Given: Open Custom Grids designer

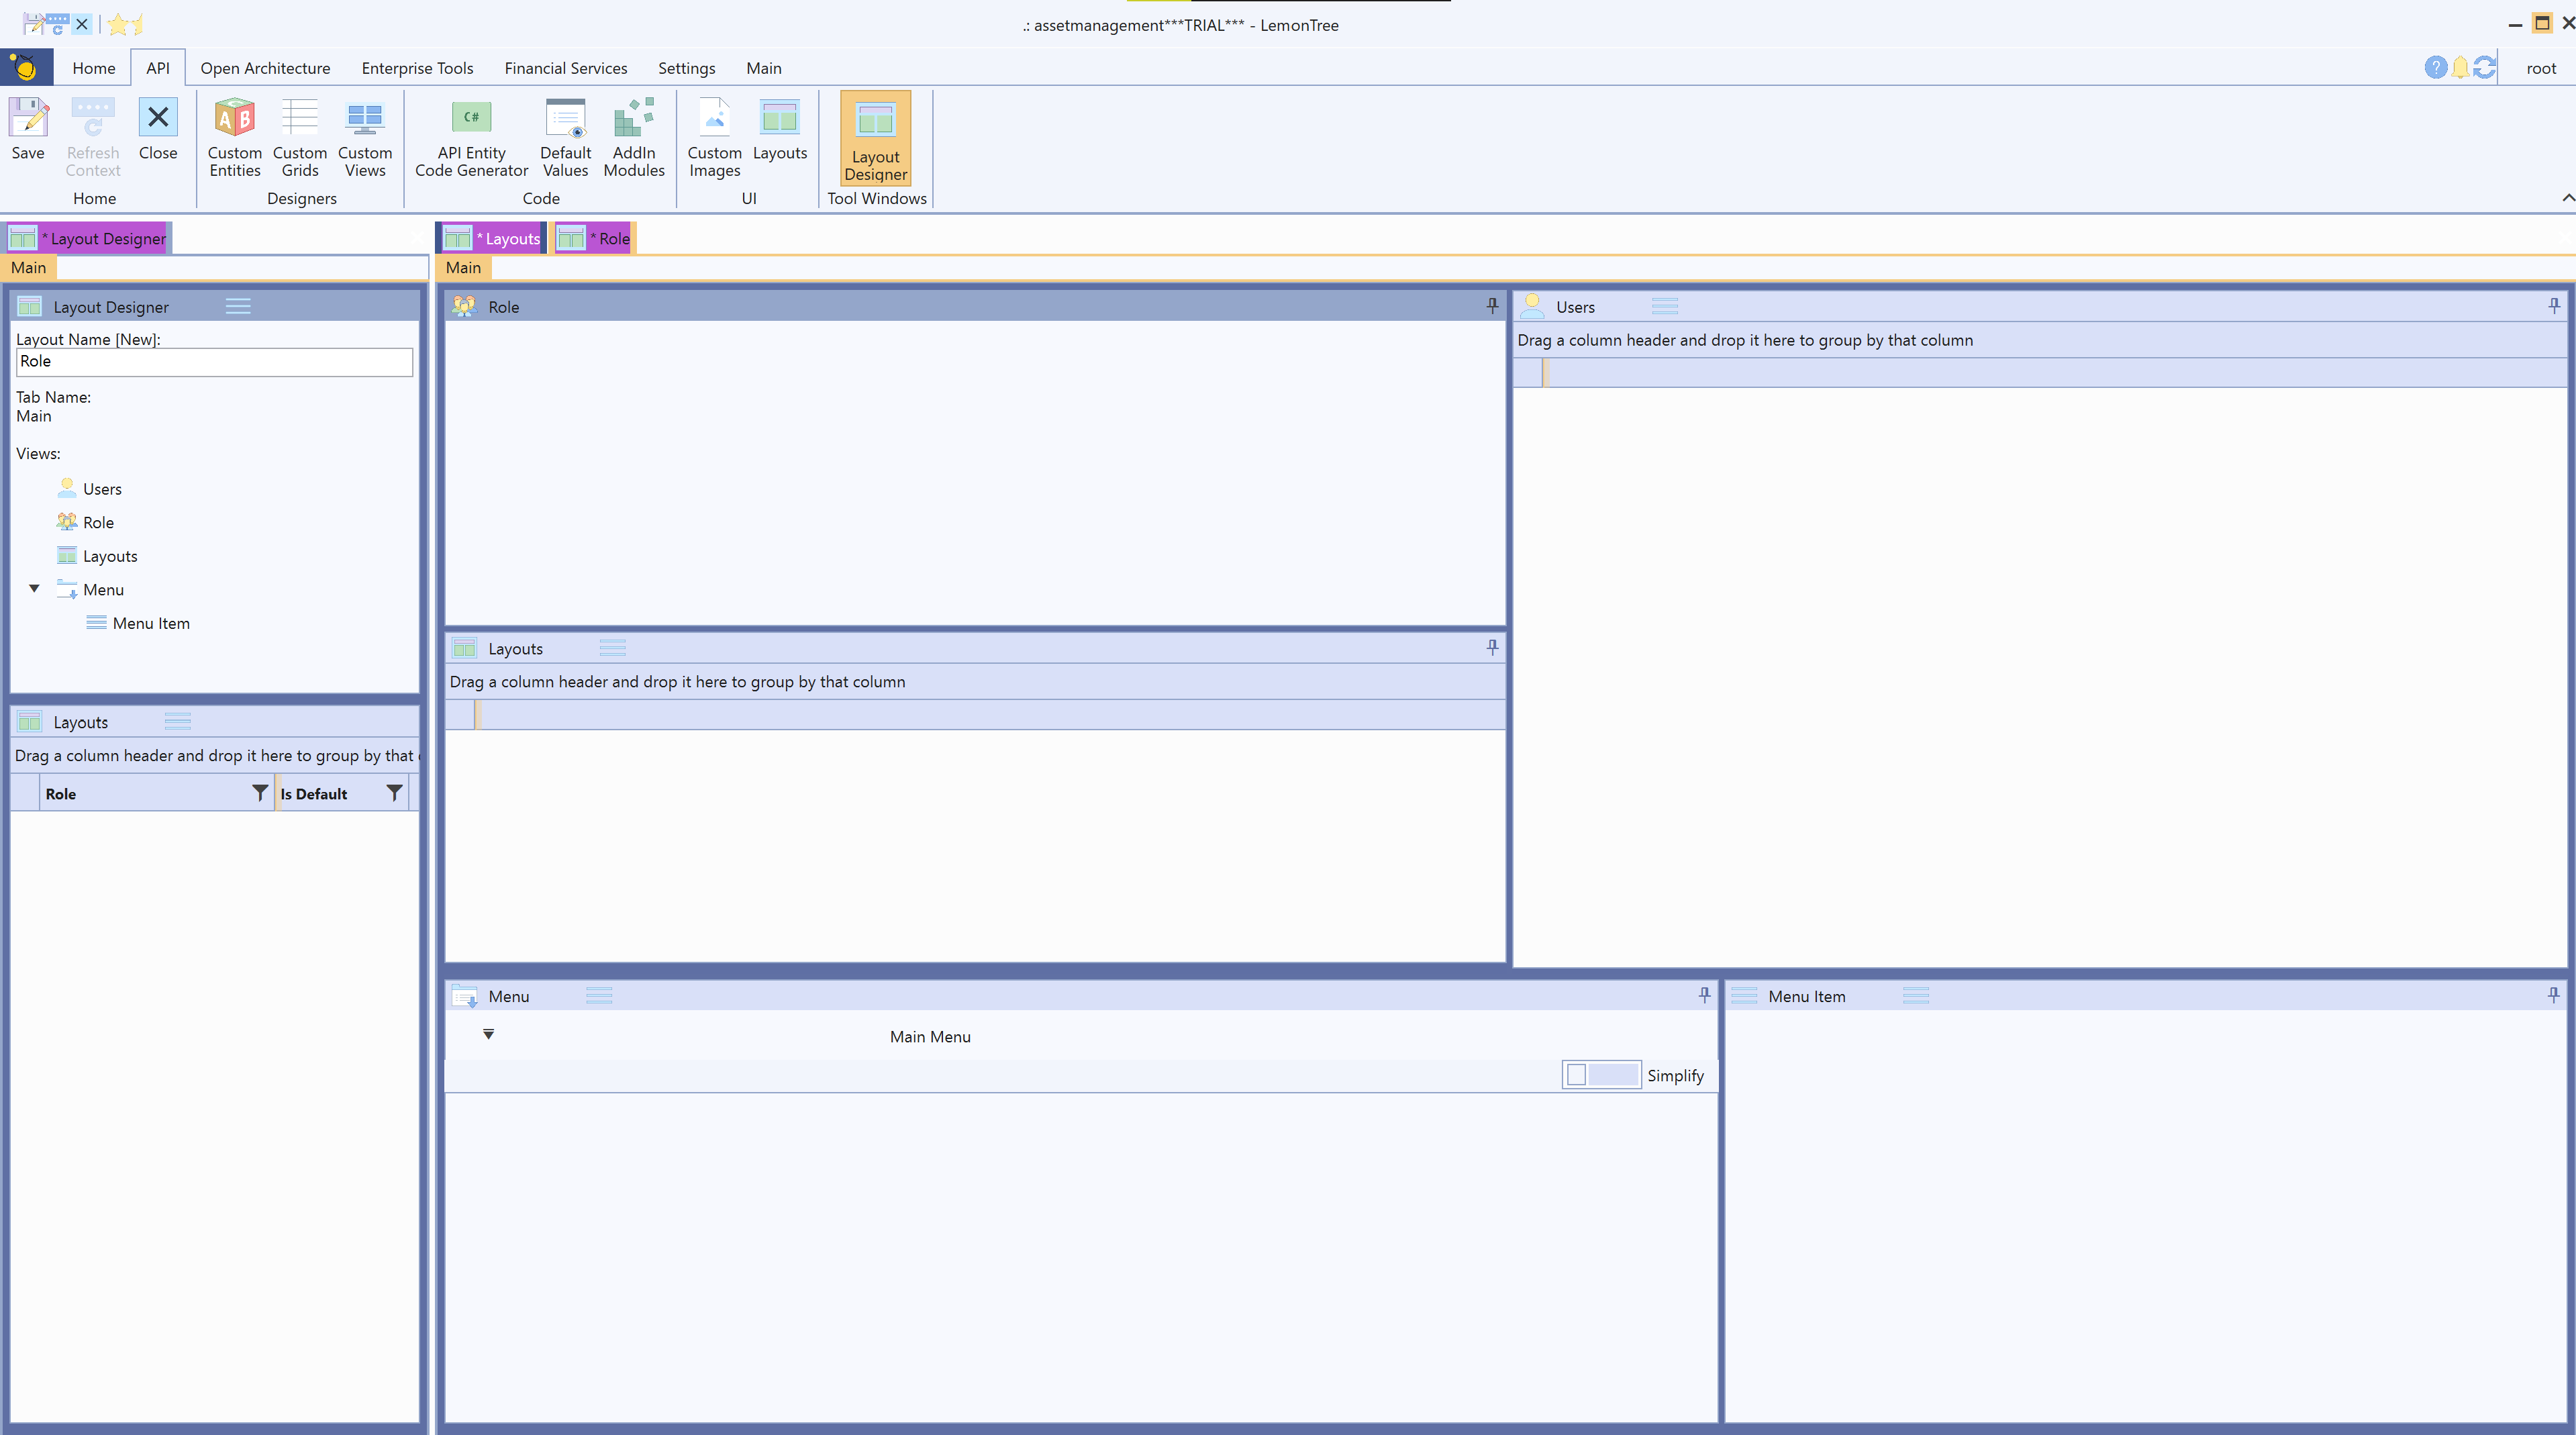Looking at the screenshot, I should [x=299, y=137].
